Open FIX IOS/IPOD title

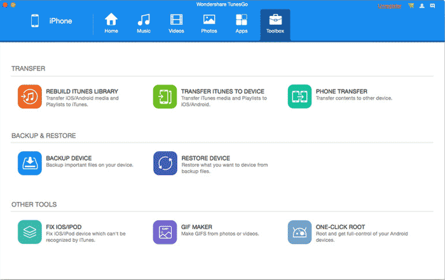pos(64,227)
